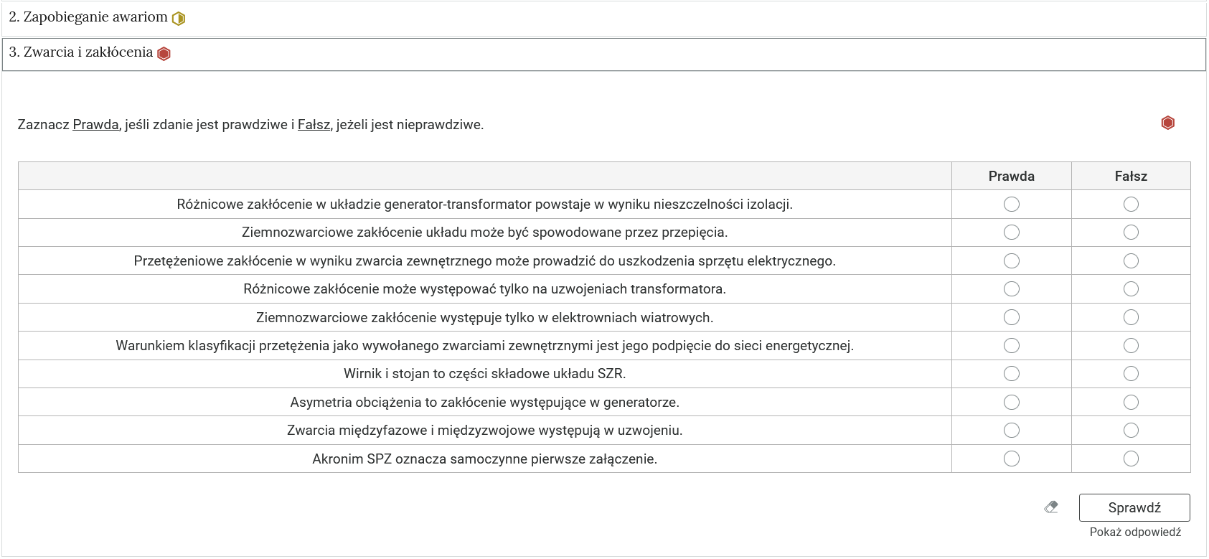The width and height of the screenshot is (1209, 559).
Task: Select Prawda for Asymetria obciążenia statement
Action: click(x=1011, y=403)
